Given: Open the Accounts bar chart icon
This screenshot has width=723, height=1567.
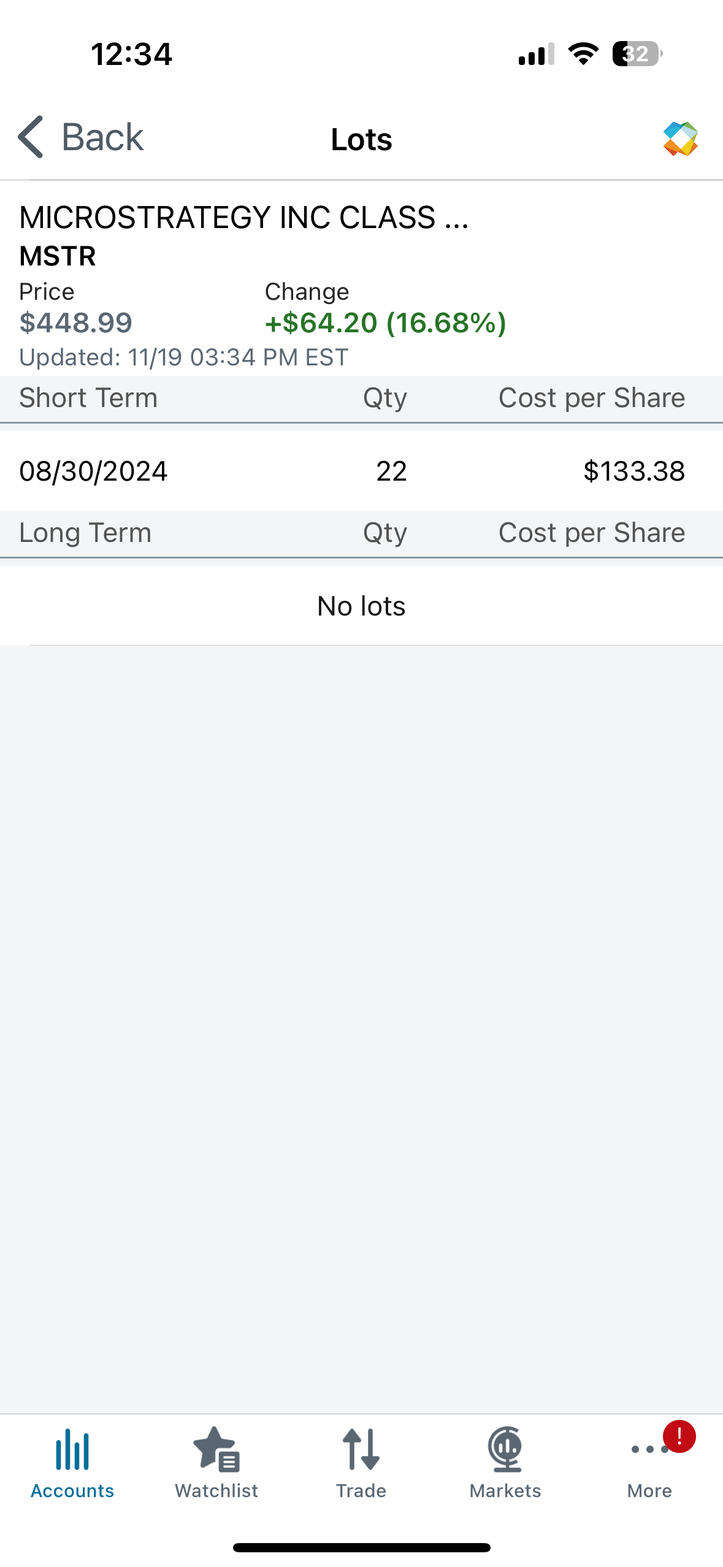Looking at the screenshot, I should click(x=72, y=1450).
